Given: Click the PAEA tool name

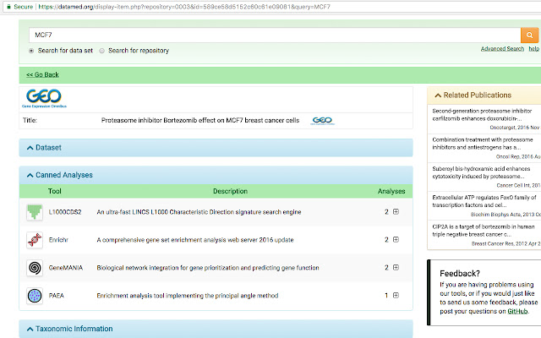Looking at the screenshot, I should 57,296.
